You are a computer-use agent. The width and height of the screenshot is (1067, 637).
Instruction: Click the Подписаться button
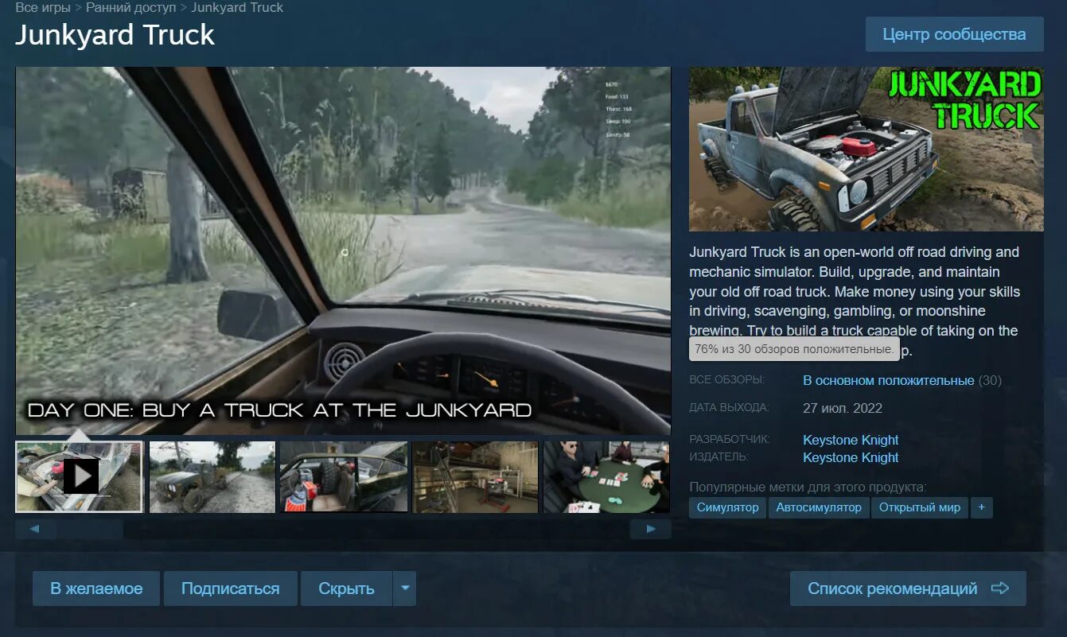[x=230, y=588]
